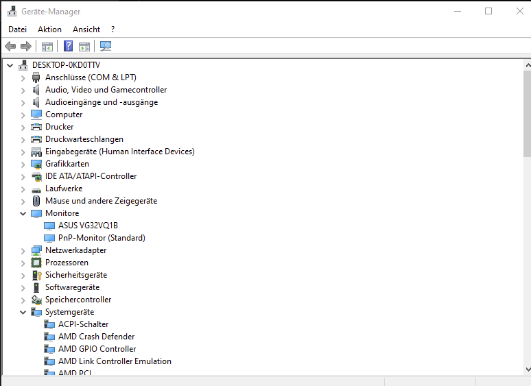Select AMD Link Controller Emulation device

(x=115, y=361)
